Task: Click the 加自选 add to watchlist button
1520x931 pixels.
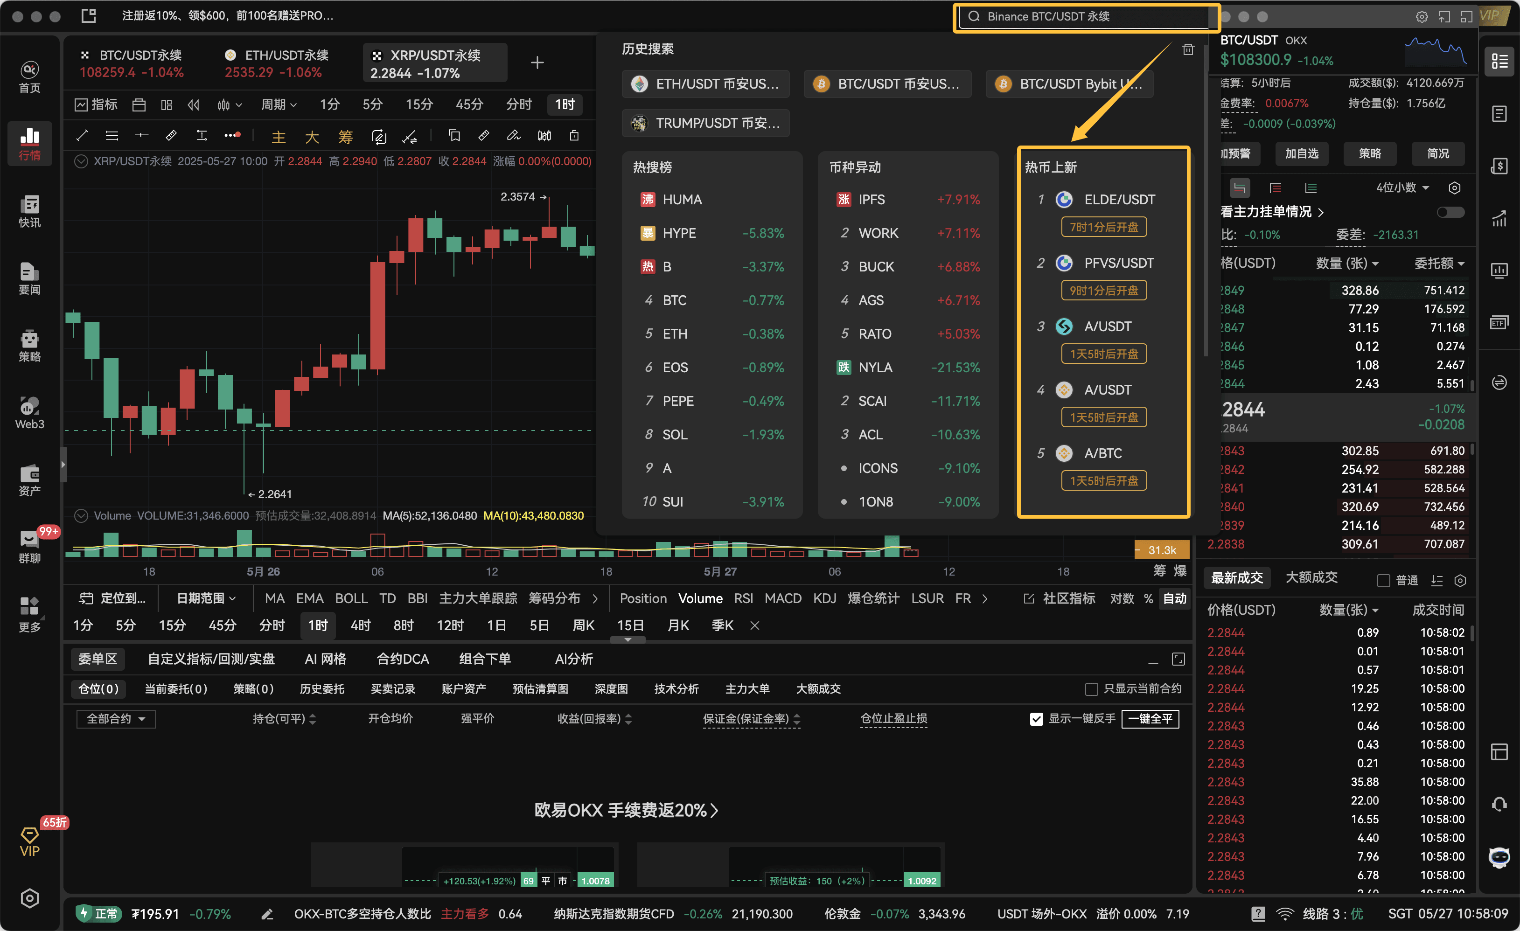Action: (1302, 153)
